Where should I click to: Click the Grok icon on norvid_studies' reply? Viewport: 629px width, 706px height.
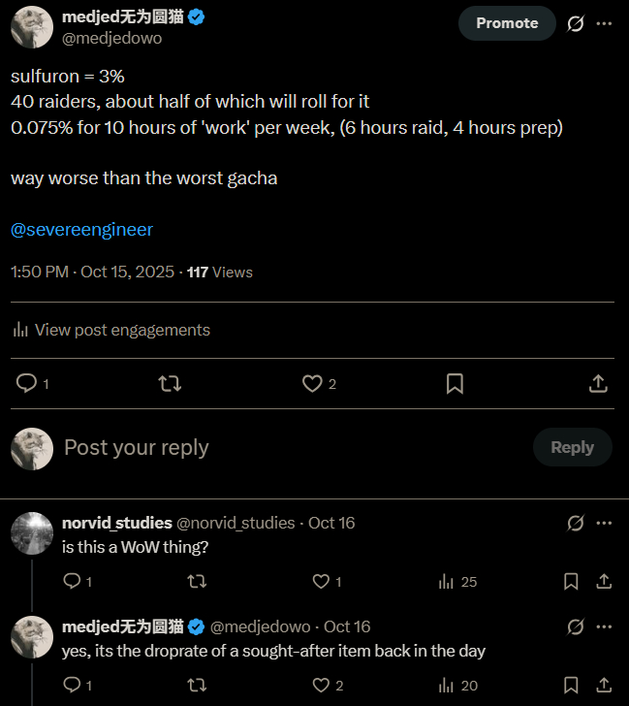click(x=576, y=523)
